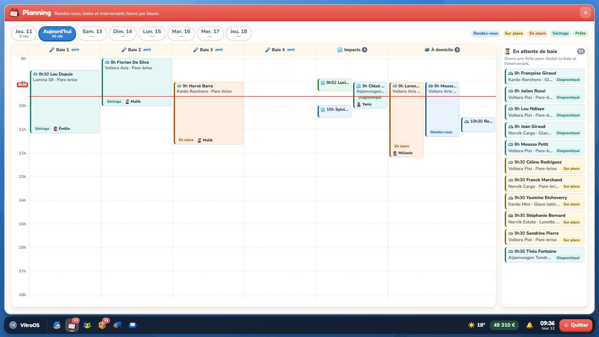Open the van taskbar icon
This screenshot has height=337, width=599.
point(117,325)
